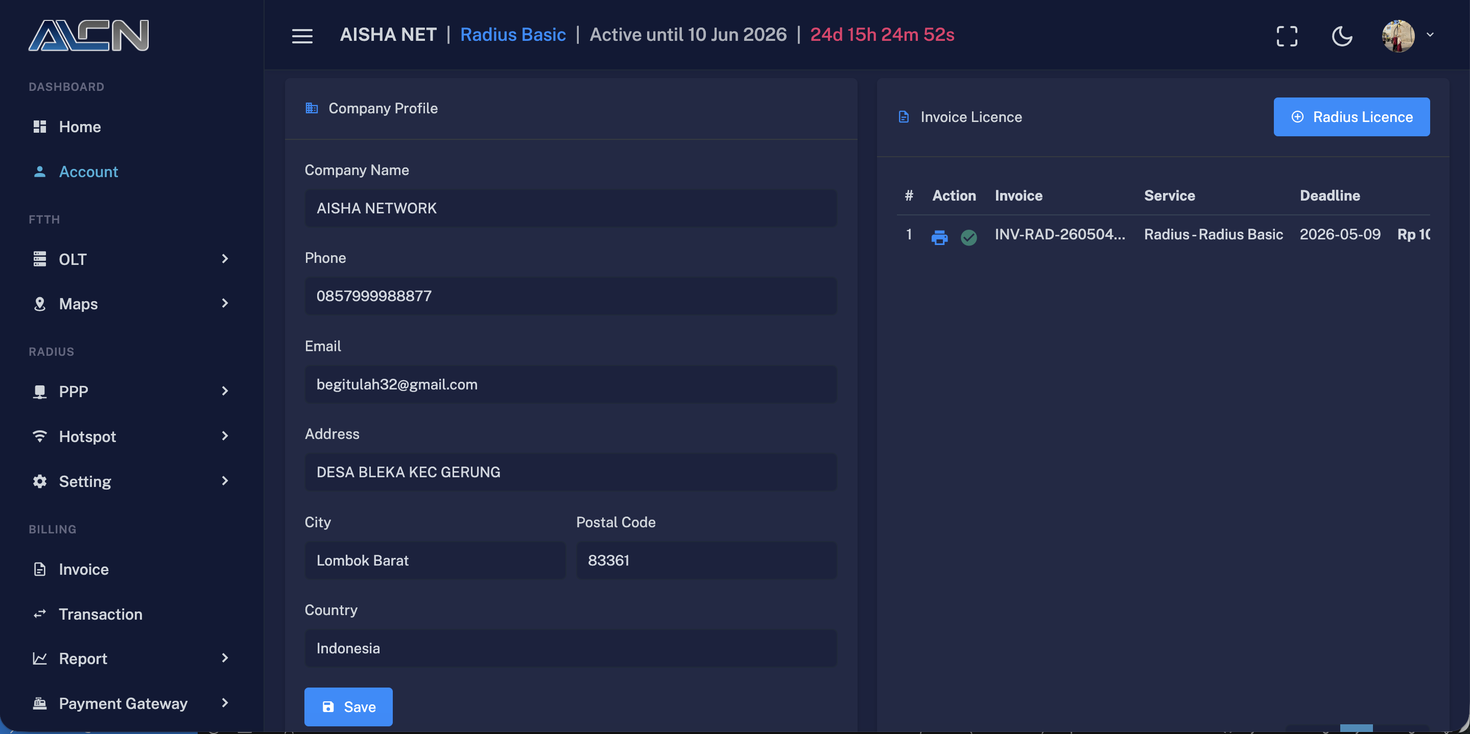Screen dimensions: 1470x734
Task: Click the Company Profile building icon
Action: point(311,108)
